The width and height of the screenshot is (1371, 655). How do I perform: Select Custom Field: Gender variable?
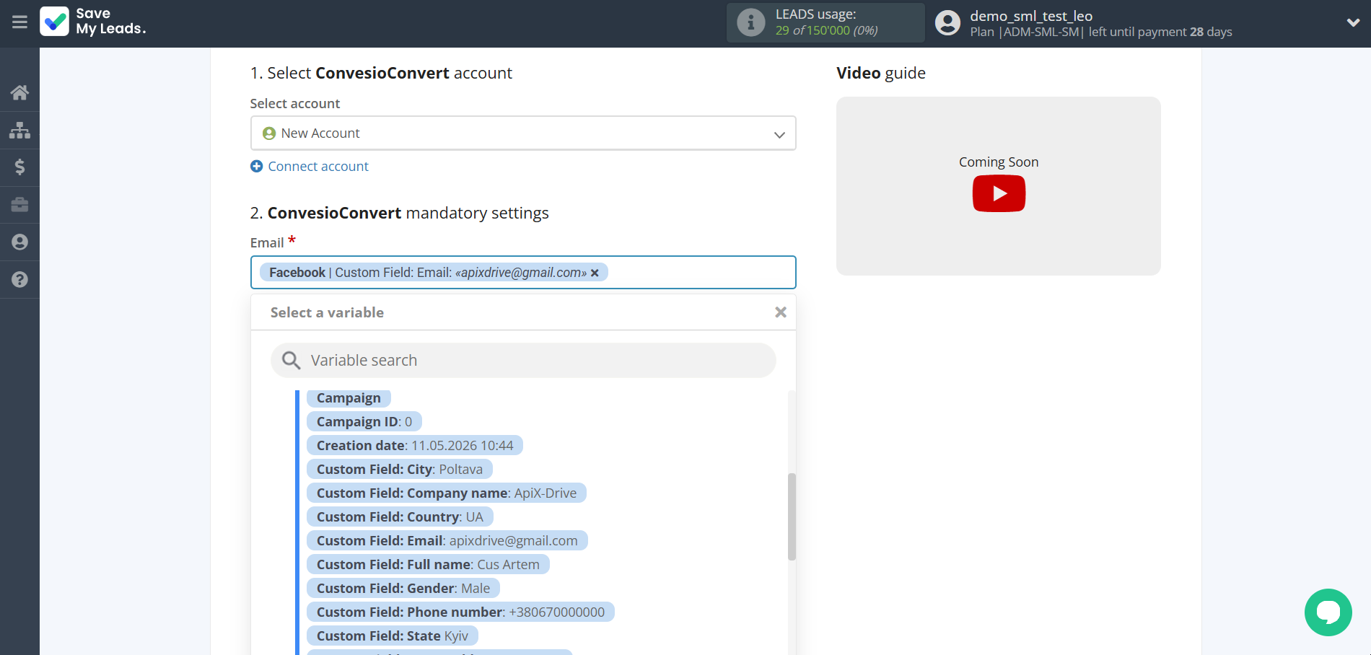(x=403, y=589)
